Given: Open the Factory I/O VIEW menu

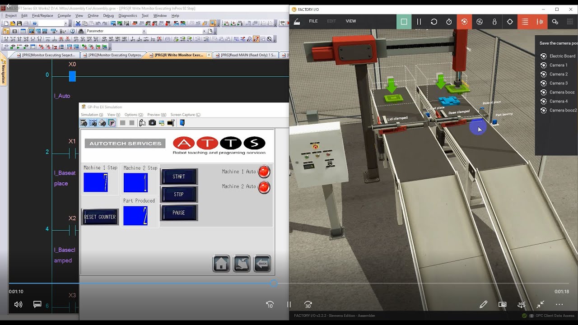Looking at the screenshot, I should coord(351,21).
